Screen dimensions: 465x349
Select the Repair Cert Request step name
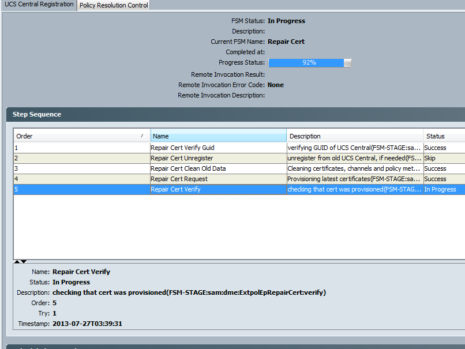[179, 179]
